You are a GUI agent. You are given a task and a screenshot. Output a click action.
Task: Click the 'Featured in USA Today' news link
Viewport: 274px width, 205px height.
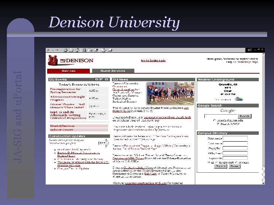128,158
